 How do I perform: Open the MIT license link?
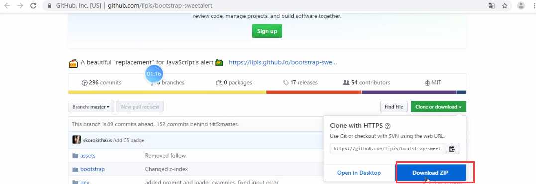[x=433, y=82]
